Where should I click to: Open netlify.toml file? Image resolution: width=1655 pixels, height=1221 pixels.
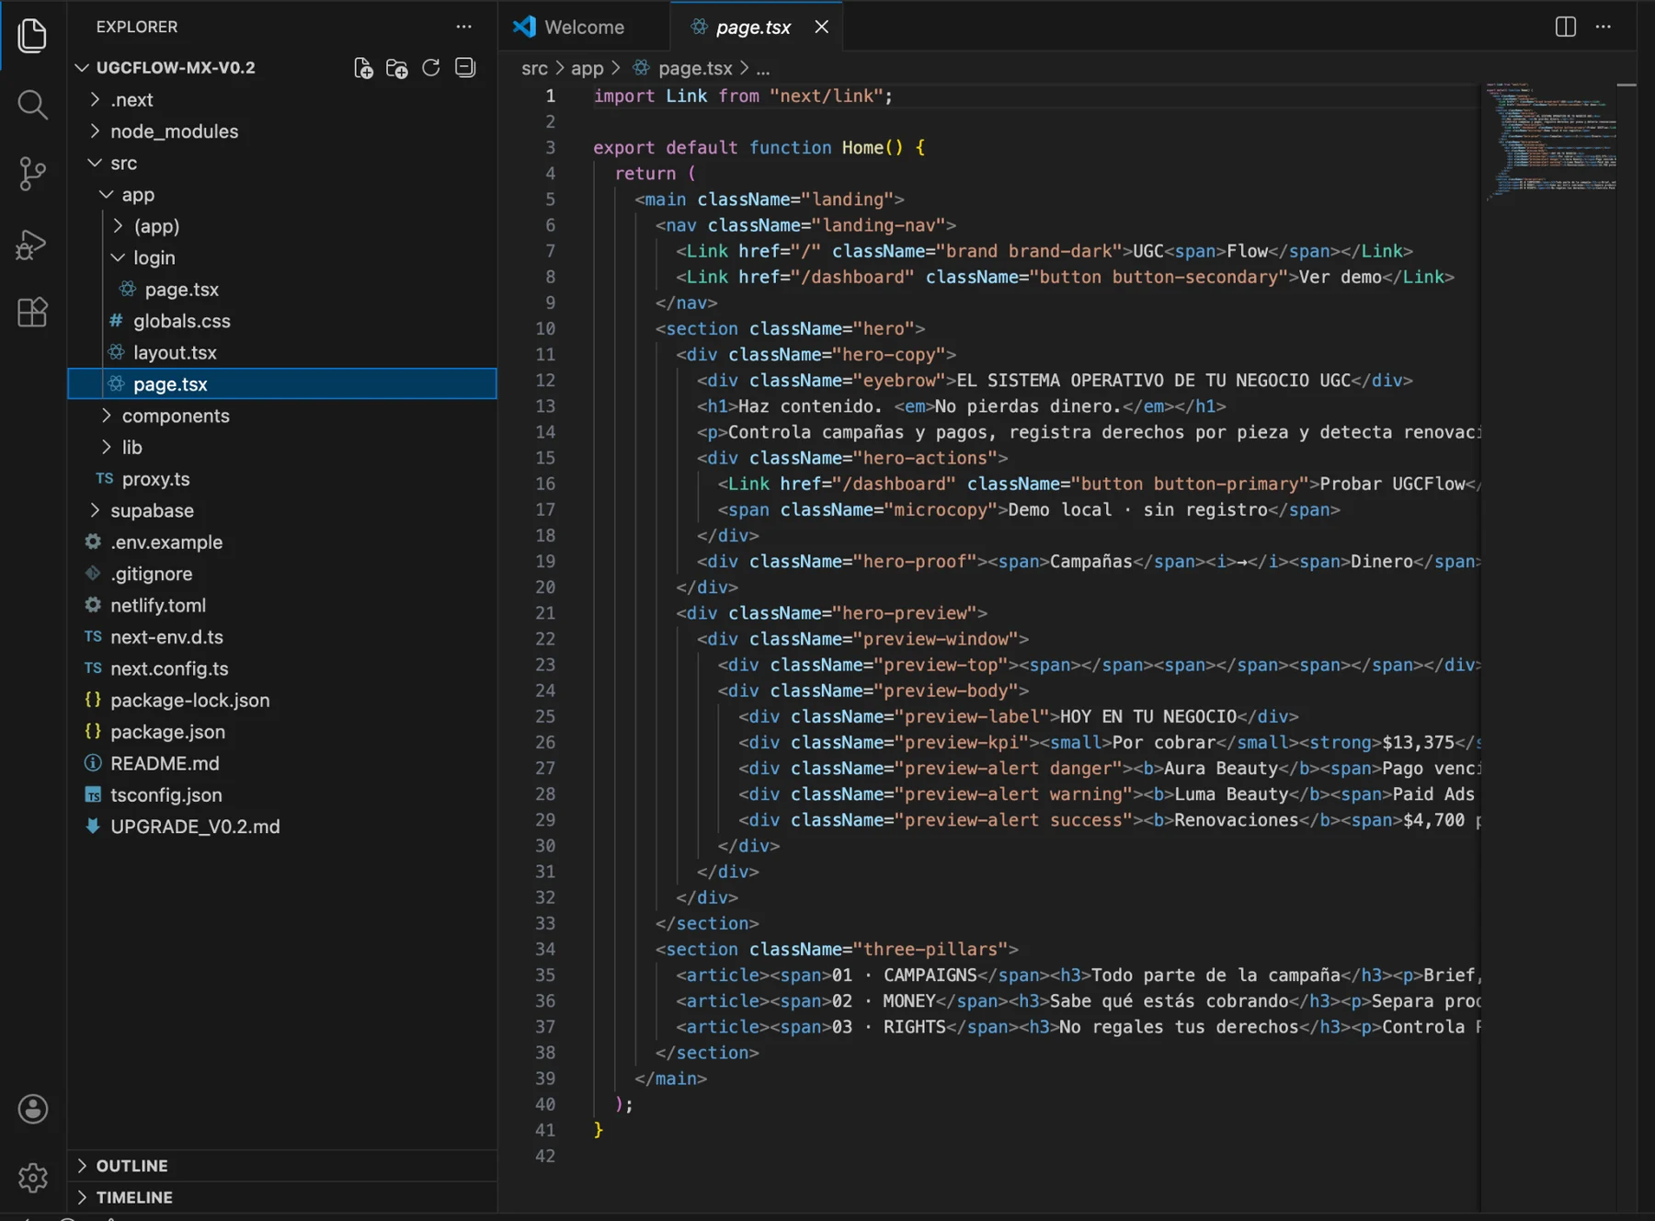(x=282, y=606)
